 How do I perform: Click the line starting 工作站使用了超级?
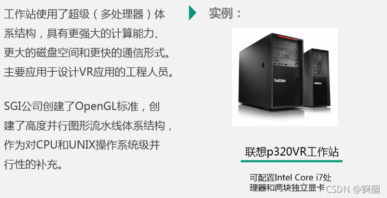point(84,14)
